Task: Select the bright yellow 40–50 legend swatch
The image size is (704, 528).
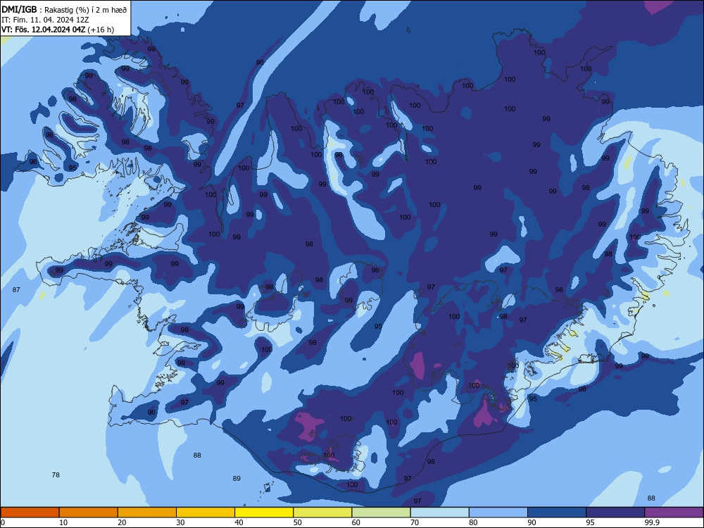Action: coord(264,513)
